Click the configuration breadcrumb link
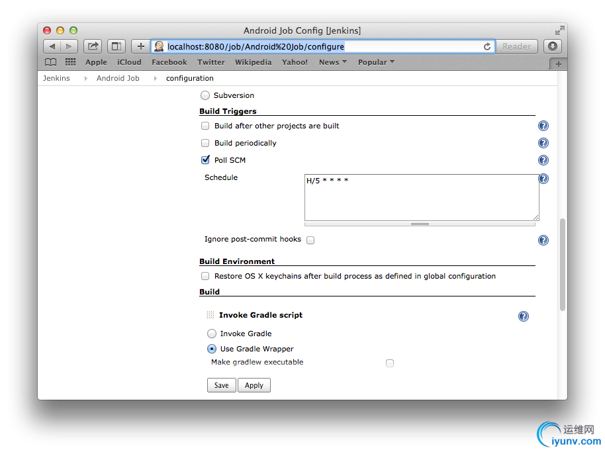This screenshot has height=452, width=605. pyautogui.click(x=190, y=78)
